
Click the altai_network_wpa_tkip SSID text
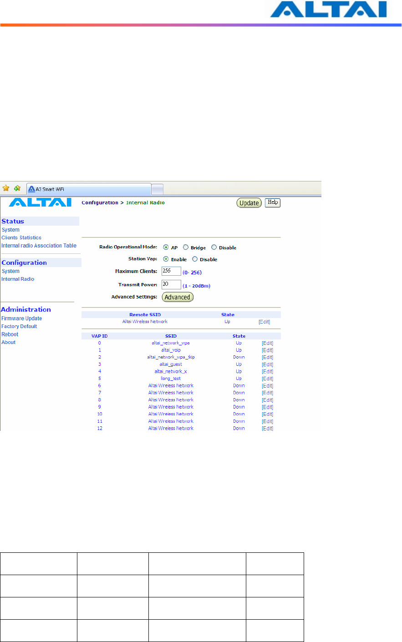pyautogui.click(x=171, y=357)
